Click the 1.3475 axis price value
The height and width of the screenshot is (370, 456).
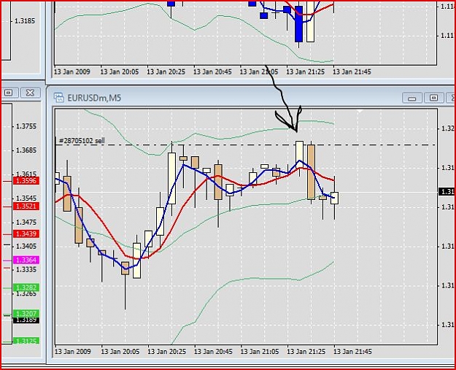[x=26, y=223]
